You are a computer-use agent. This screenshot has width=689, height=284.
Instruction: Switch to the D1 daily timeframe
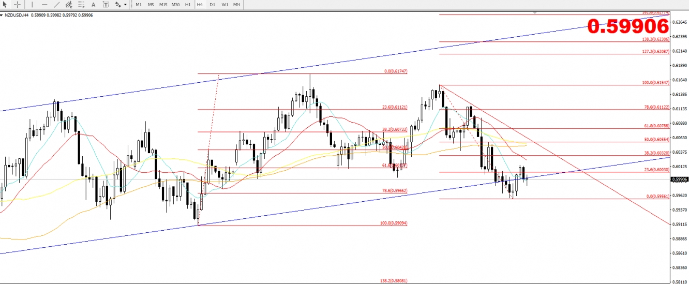pyautogui.click(x=212, y=5)
